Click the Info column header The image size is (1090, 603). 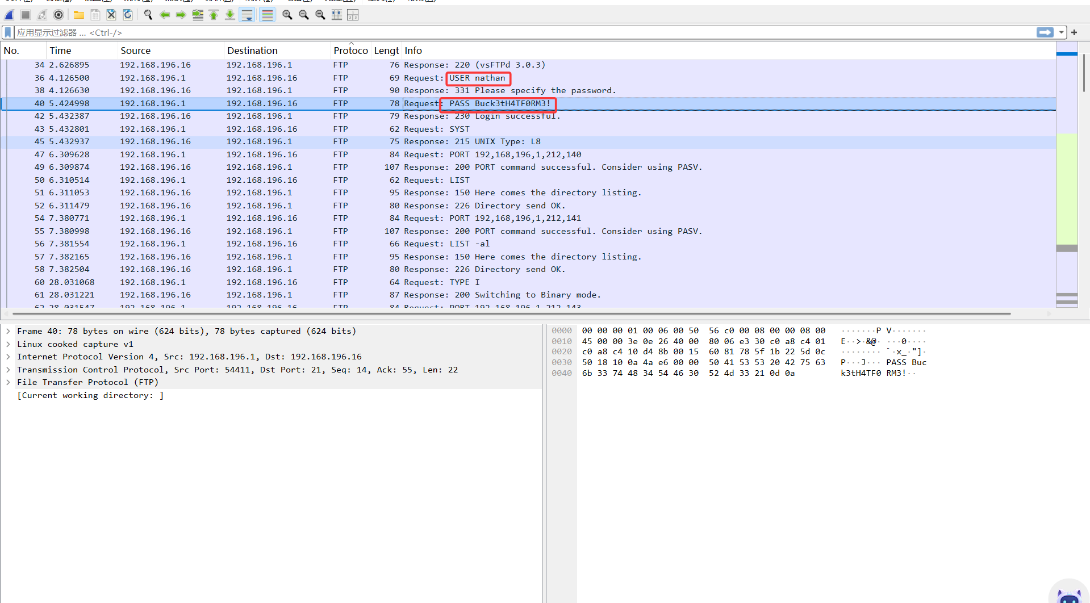(x=413, y=51)
